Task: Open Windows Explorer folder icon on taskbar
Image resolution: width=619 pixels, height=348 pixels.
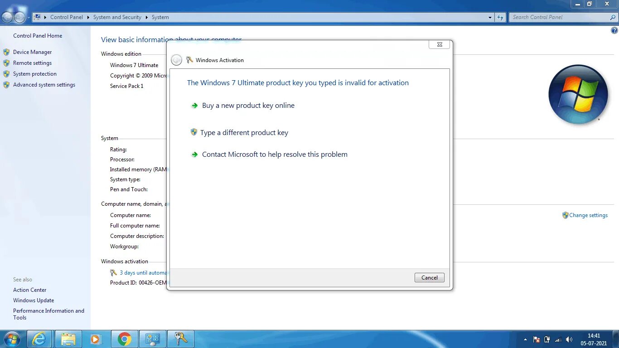Action: 68,339
